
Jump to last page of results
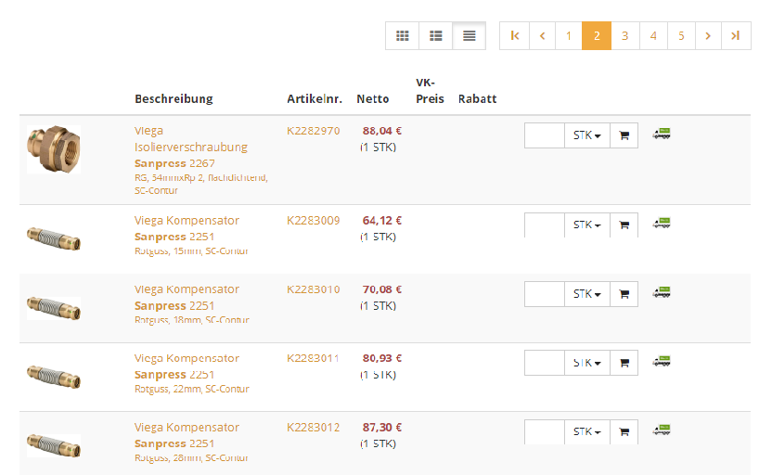point(736,36)
